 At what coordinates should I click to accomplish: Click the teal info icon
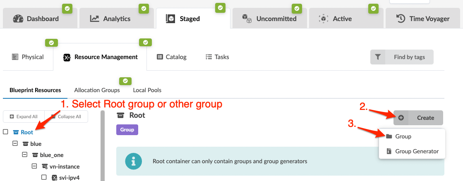(134, 161)
